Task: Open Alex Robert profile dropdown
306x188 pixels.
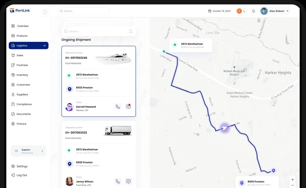Action: click(x=288, y=11)
